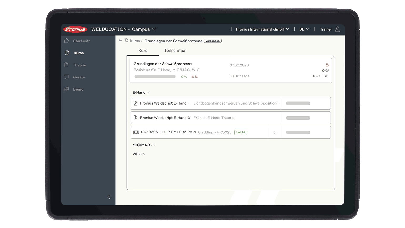405x228 pixels.
Task: Click Lichtbogenhandschweißen und Schweißposition description
Action: coord(236,103)
